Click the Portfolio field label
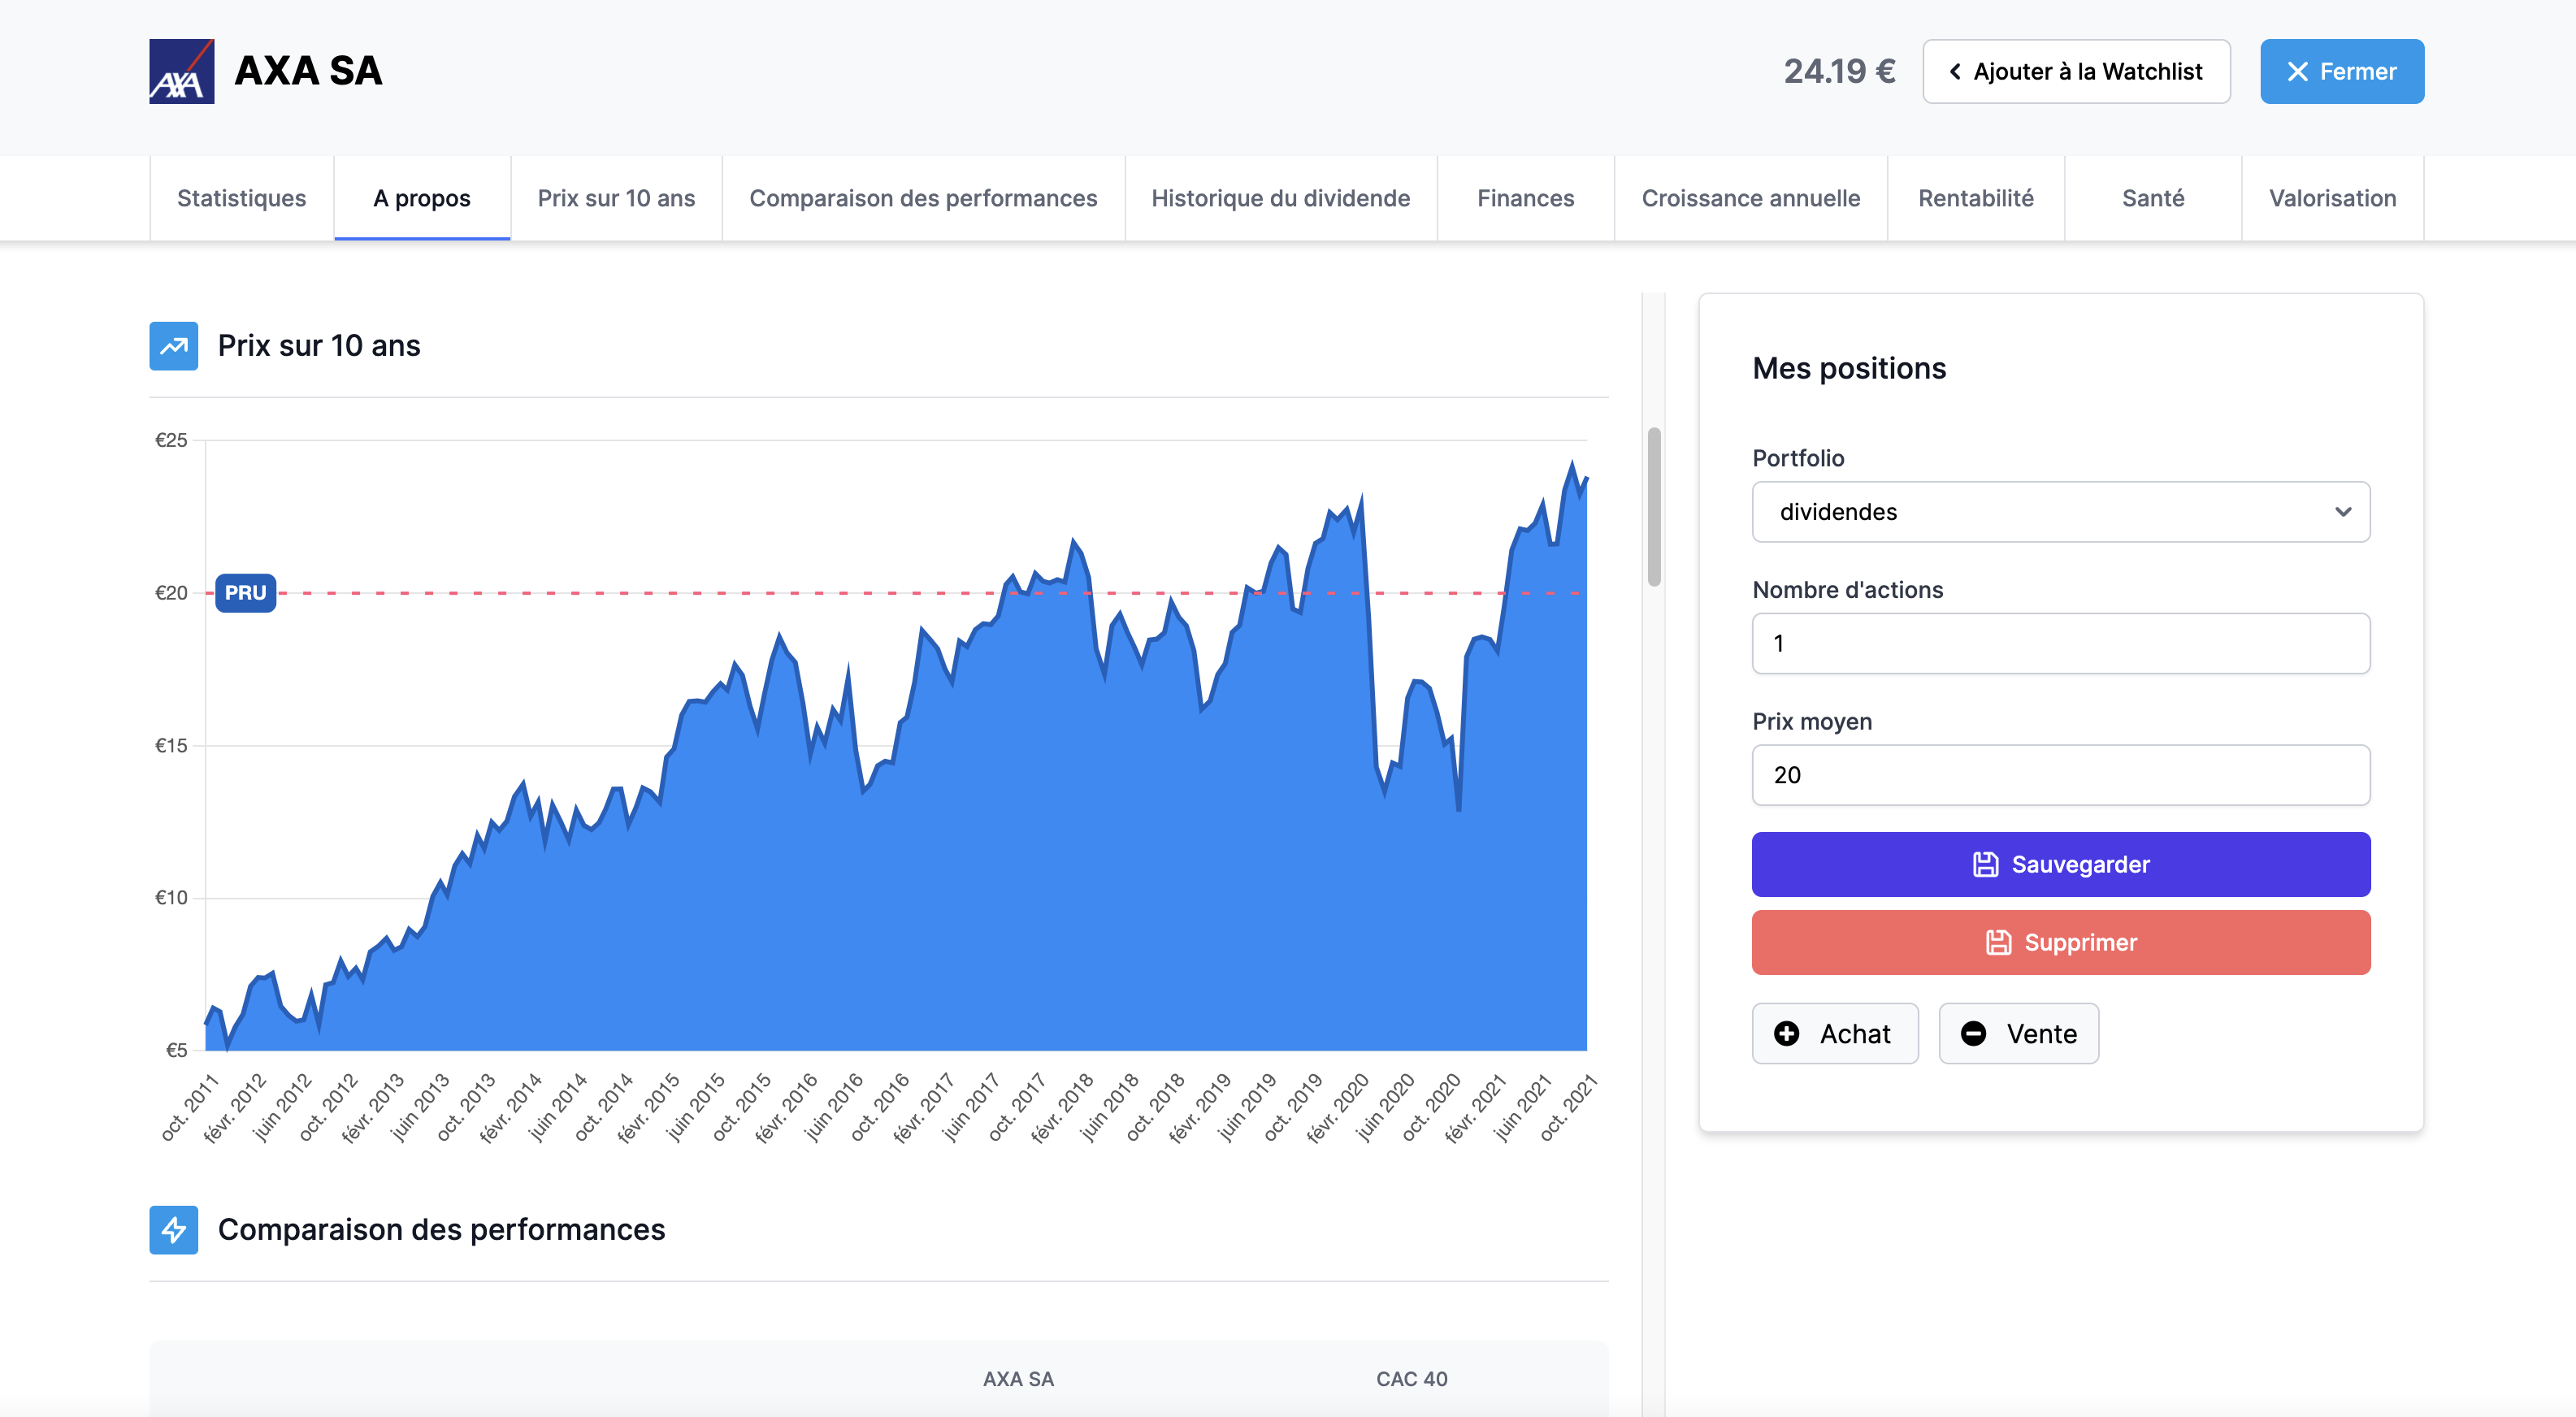 1798,458
